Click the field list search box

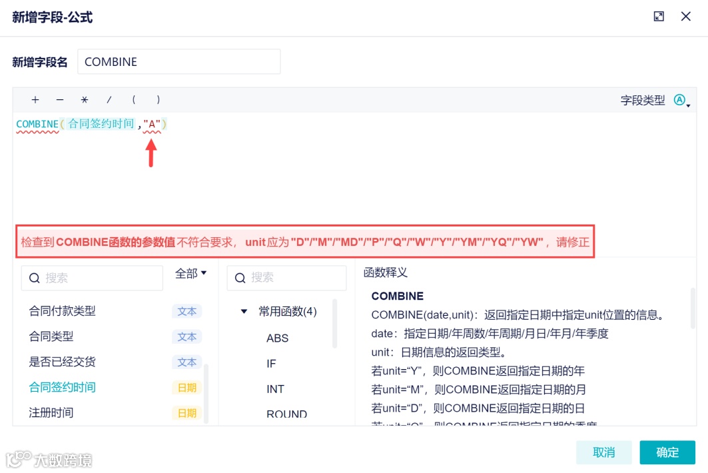pos(93,278)
